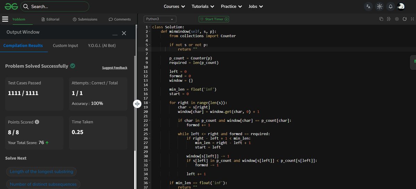Expand the Tutorials dropdown menu
416x189 pixels.
click(203, 6)
